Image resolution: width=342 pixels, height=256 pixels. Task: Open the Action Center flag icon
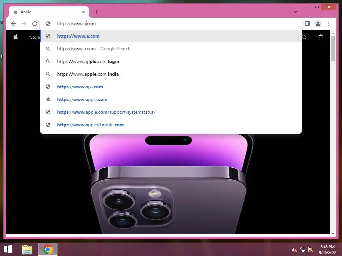(x=311, y=250)
